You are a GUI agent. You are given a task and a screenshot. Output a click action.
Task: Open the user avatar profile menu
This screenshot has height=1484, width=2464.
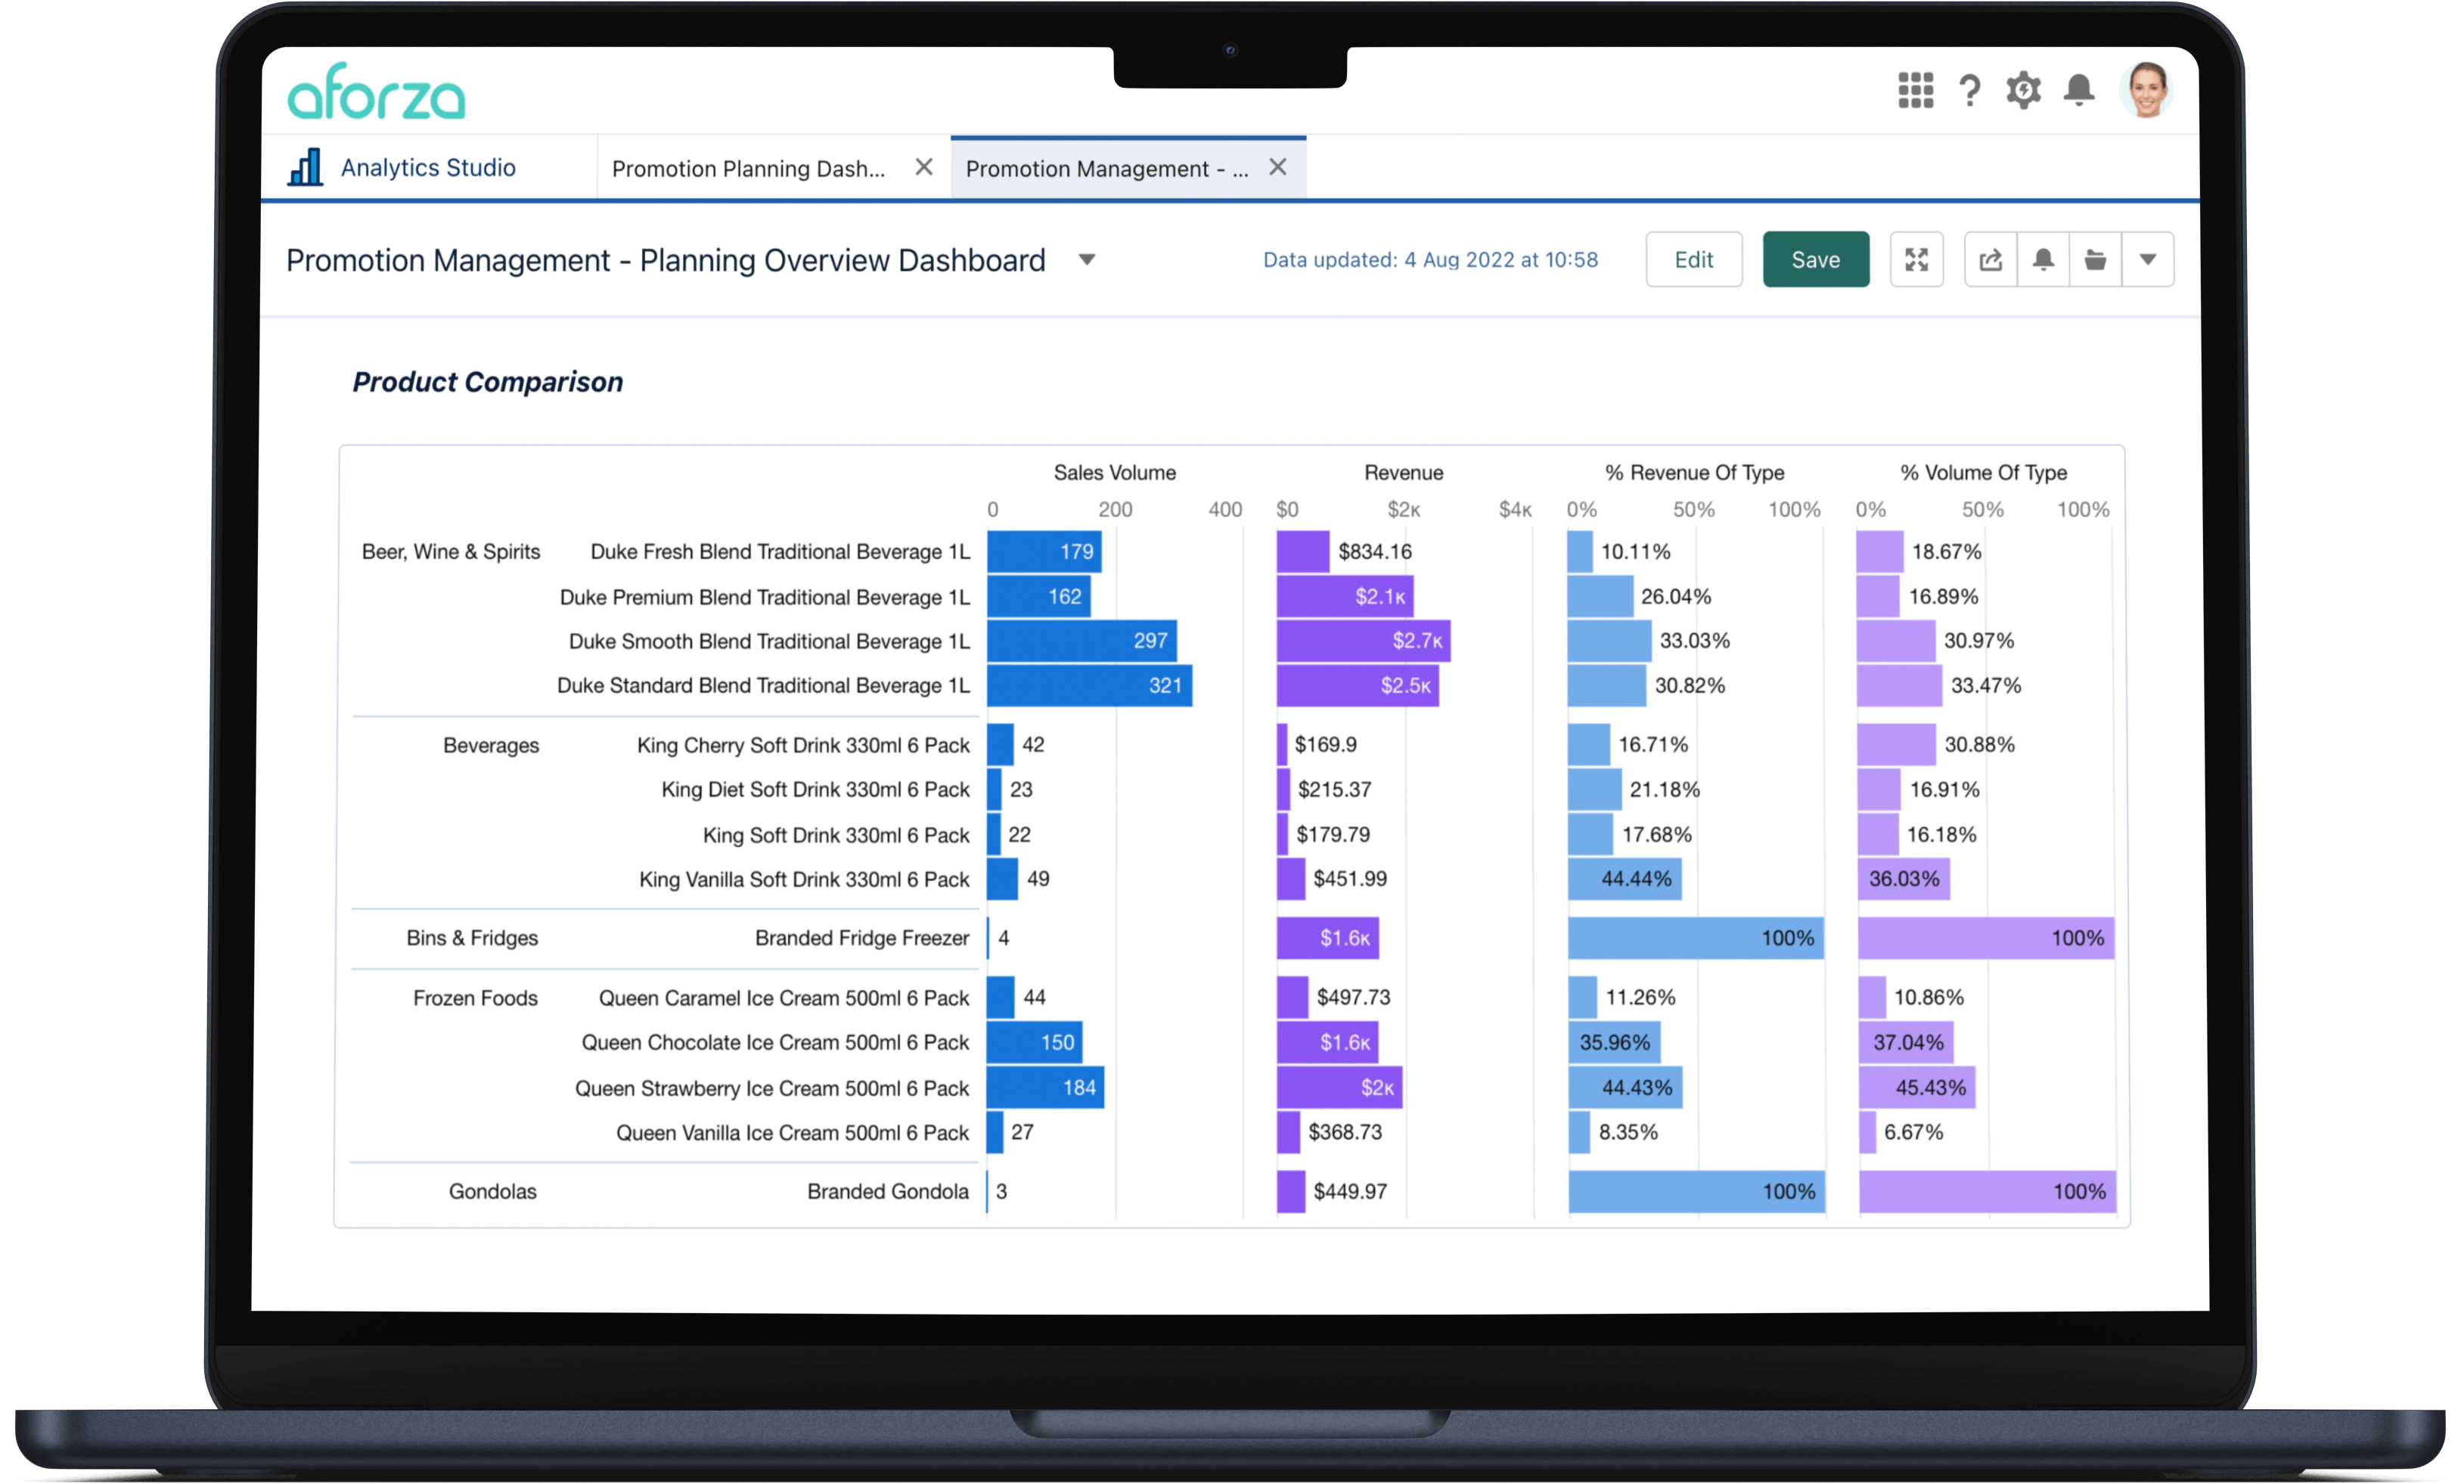coord(2145,90)
